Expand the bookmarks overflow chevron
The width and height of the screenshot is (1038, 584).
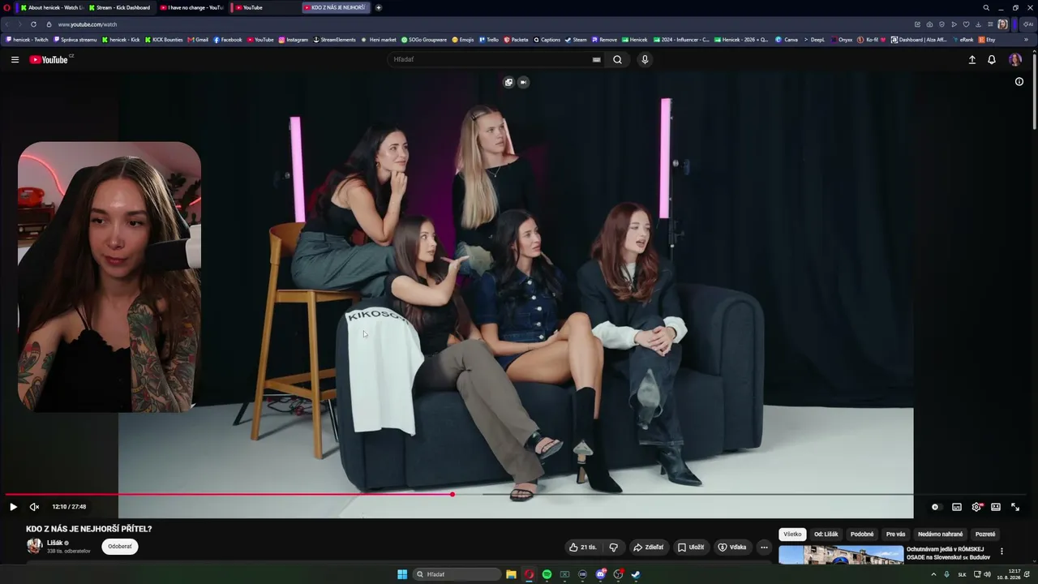pyautogui.click(x=1026, y=39)
